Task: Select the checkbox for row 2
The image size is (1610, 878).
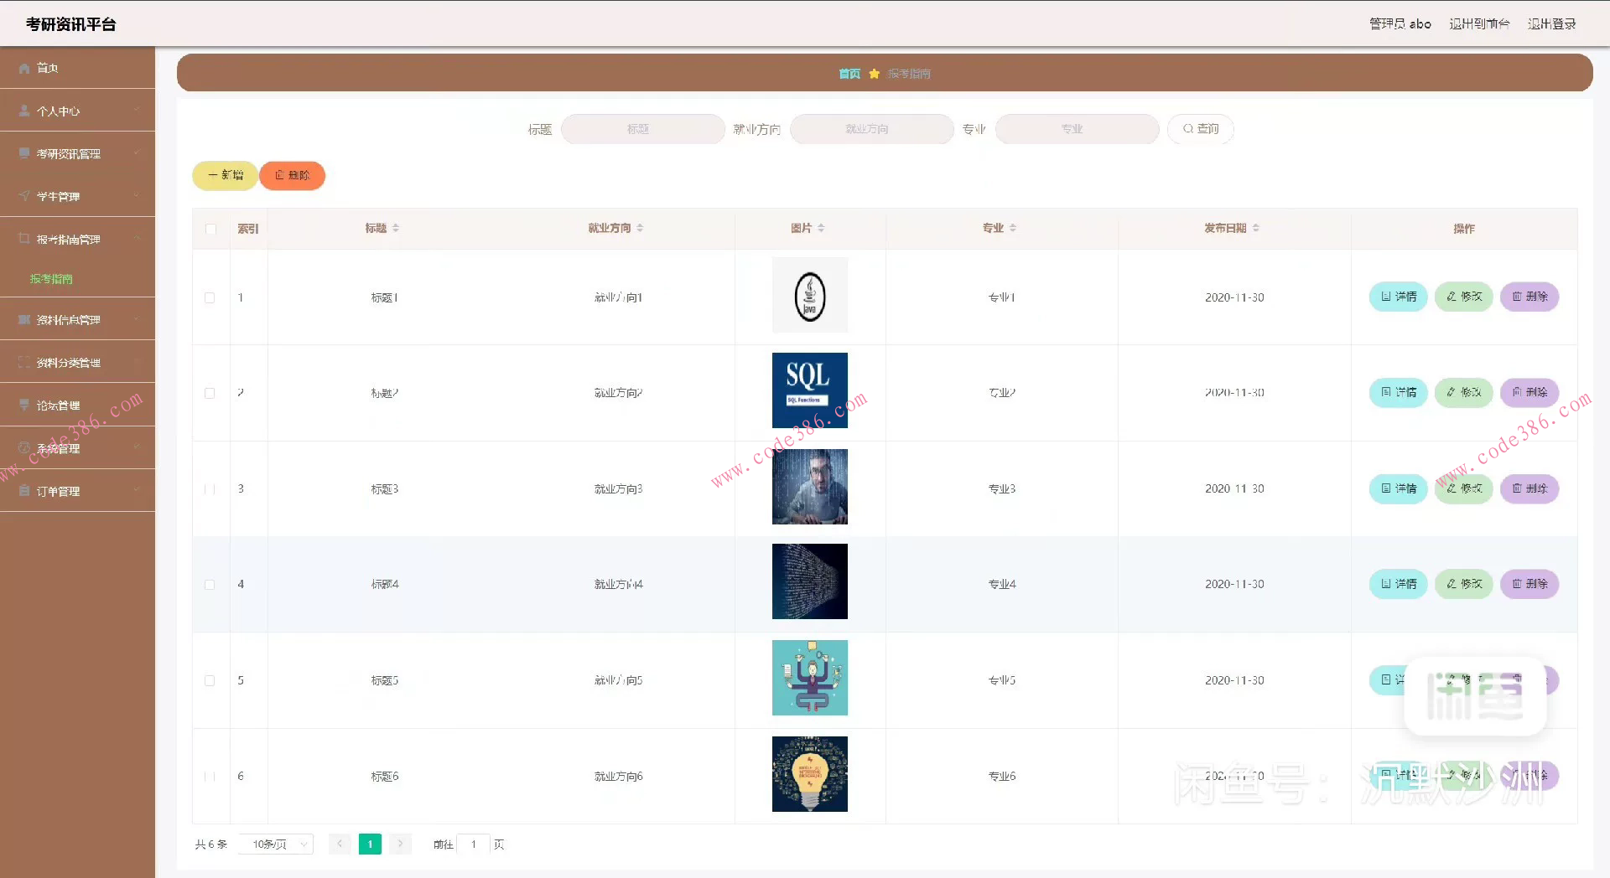Action: pos(210,393)
